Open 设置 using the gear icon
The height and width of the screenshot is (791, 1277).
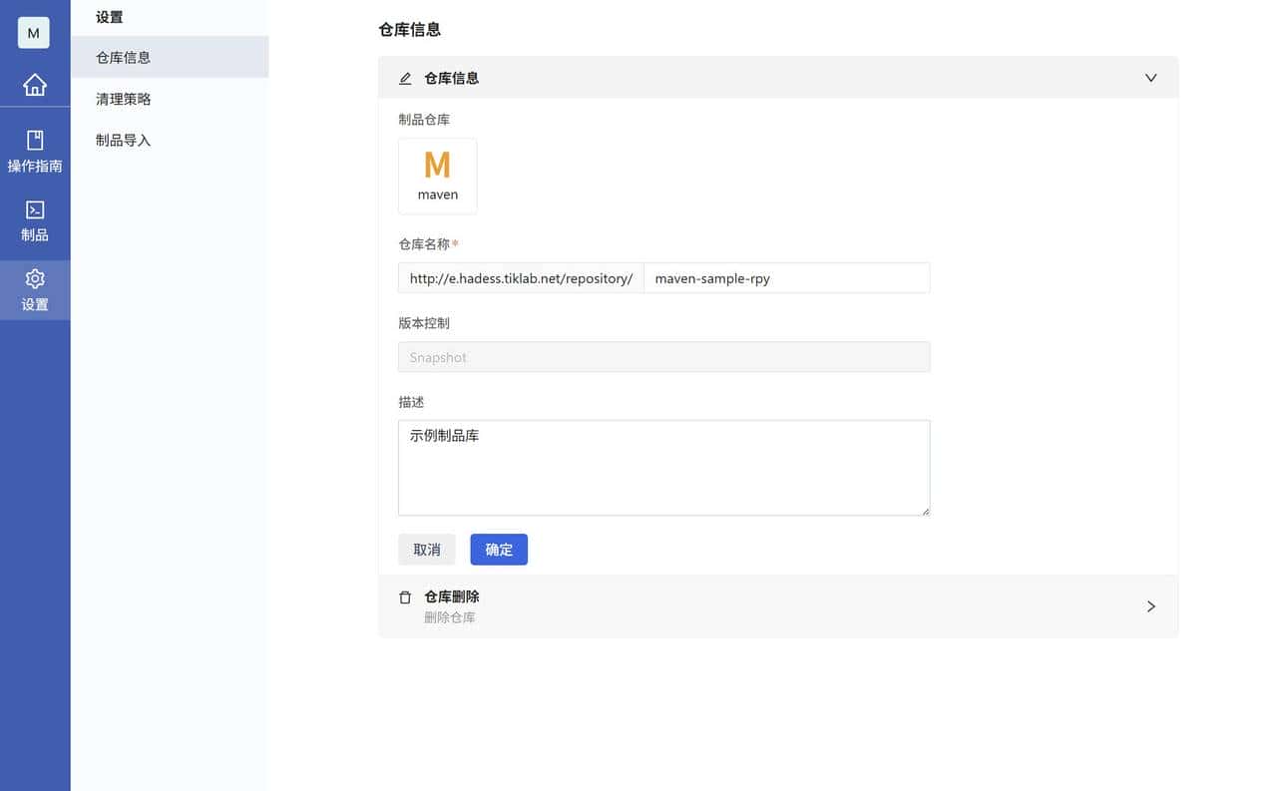pyautogui.click(x=34, y=288)
